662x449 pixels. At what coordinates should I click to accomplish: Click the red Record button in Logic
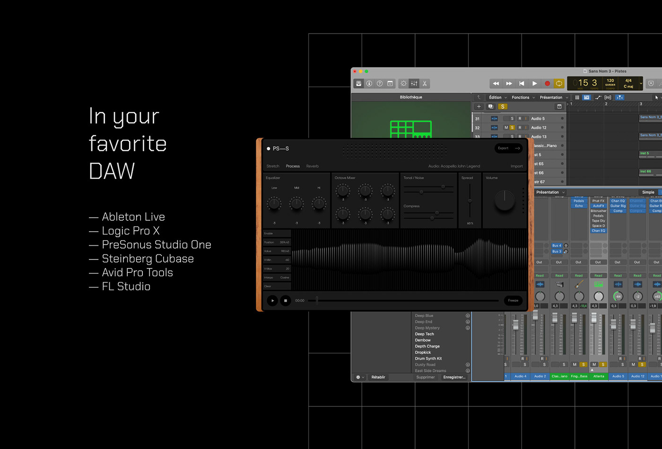(x=547, y=83)
